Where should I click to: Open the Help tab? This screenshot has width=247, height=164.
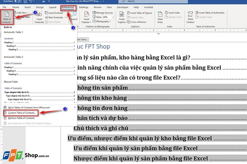click(136, 7)
